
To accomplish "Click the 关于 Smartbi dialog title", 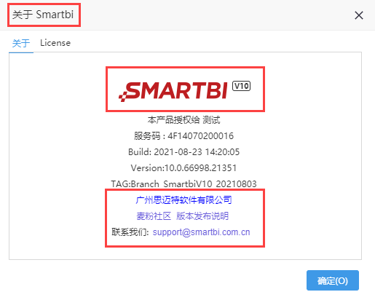I will click(43, 15).
